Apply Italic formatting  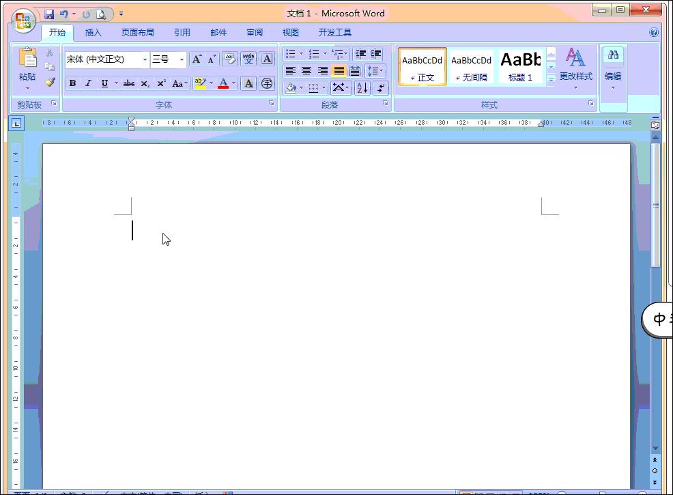click(88, 83)
